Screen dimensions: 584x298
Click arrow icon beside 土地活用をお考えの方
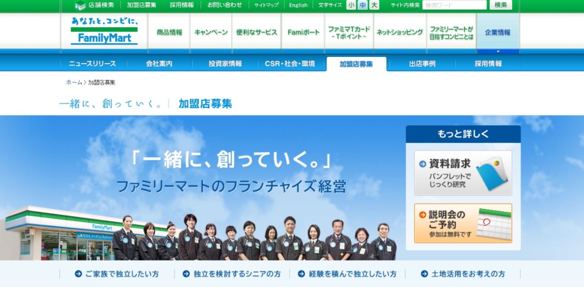pyautogui.click(x=424, y=274)
